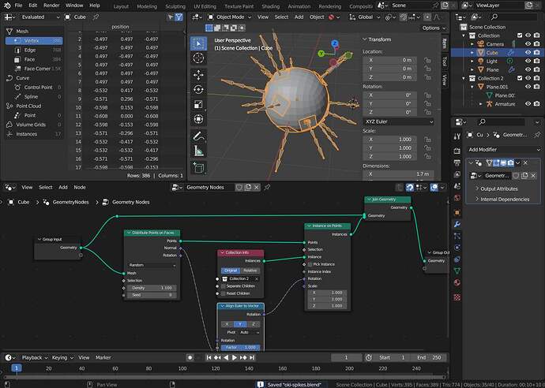Screen dimensions: 545x388
Task: Click the End frame field
Action: pyautogui.click(x=428, y=357)
